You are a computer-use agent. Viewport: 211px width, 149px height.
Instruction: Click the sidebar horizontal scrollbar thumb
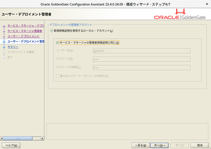click(18, 138)
